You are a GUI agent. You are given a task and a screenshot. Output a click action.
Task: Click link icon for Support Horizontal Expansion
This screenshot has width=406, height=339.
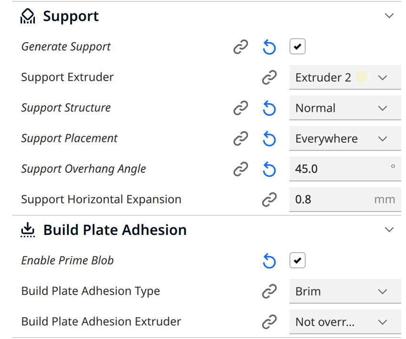[269, 200]
